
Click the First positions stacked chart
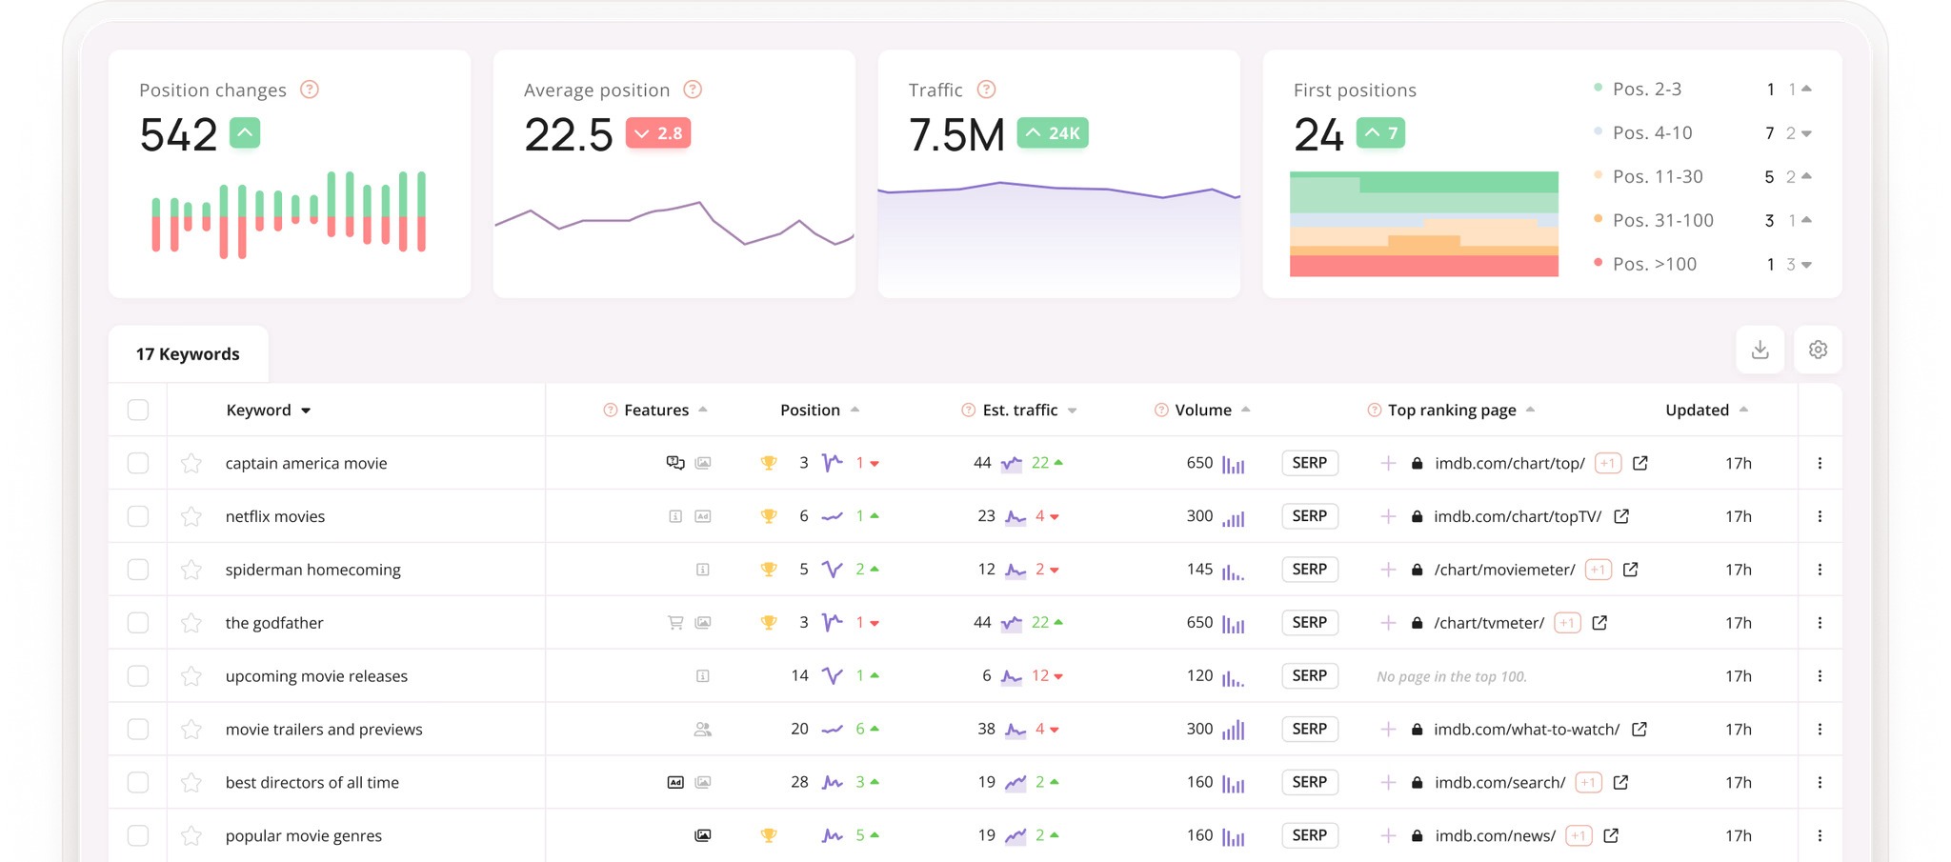pos(1424,225)
